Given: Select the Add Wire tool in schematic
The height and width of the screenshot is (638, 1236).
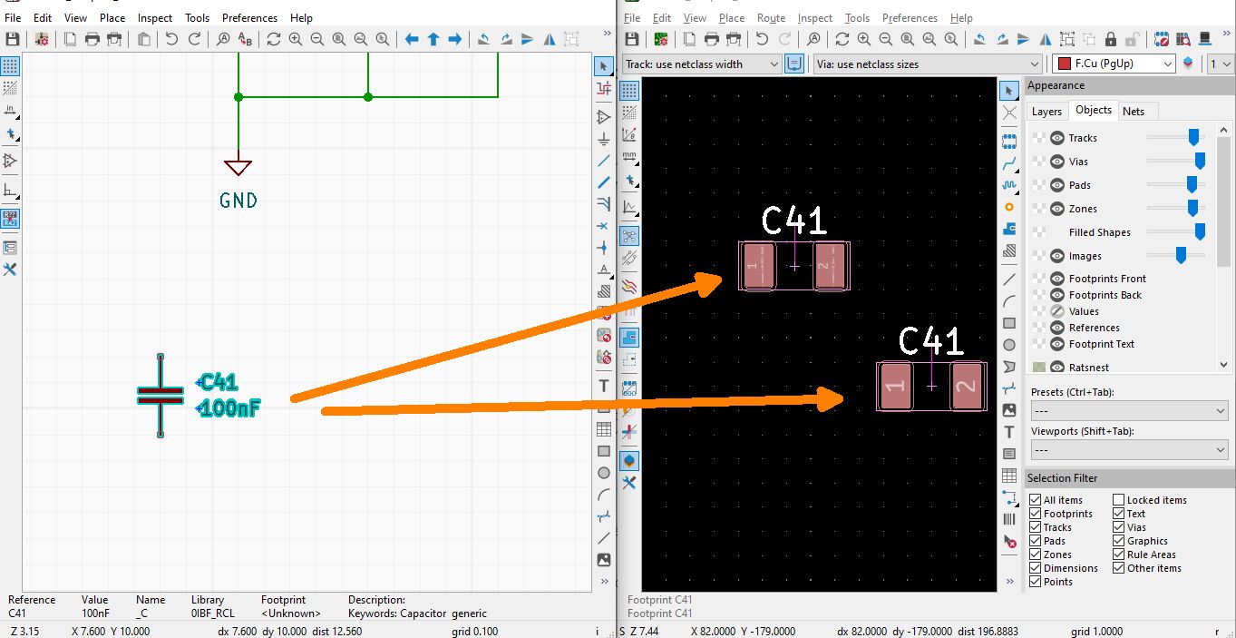Looking at the screenshot, I should pos(604,161).
